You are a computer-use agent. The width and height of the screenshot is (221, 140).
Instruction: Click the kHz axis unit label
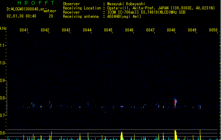(3, 28)
